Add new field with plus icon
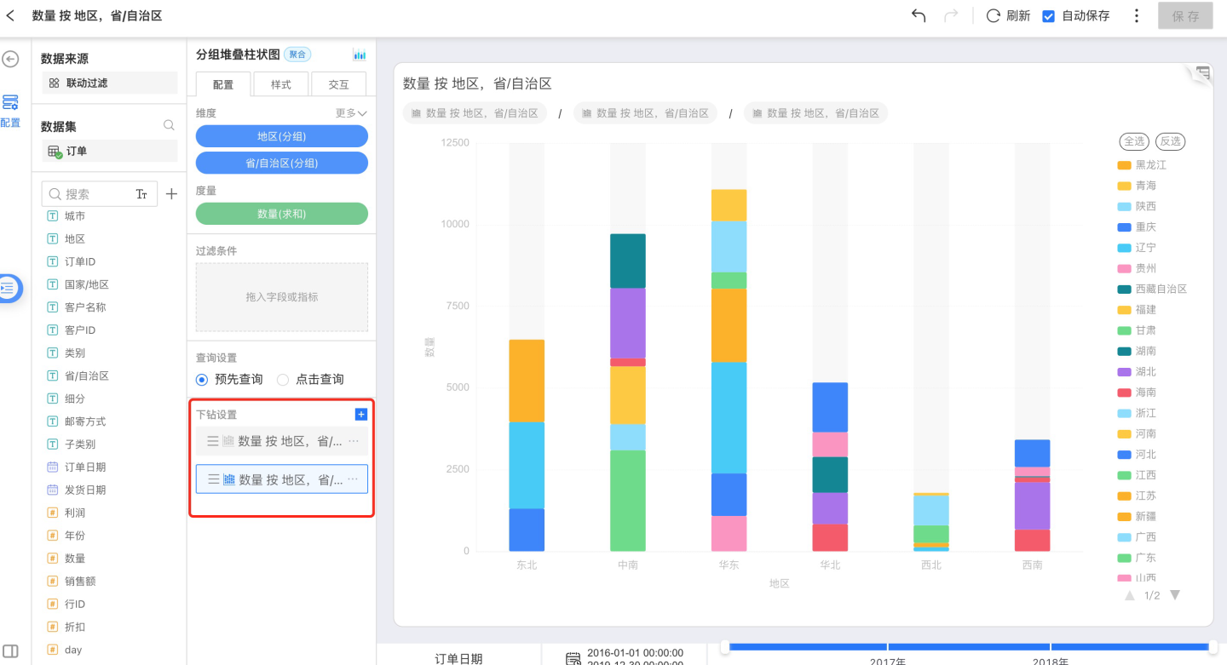 [x=171, y=194]
